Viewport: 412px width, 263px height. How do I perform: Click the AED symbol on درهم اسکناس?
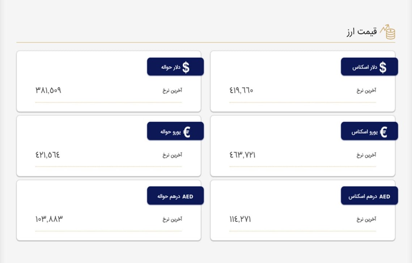[x=385, y=197]
